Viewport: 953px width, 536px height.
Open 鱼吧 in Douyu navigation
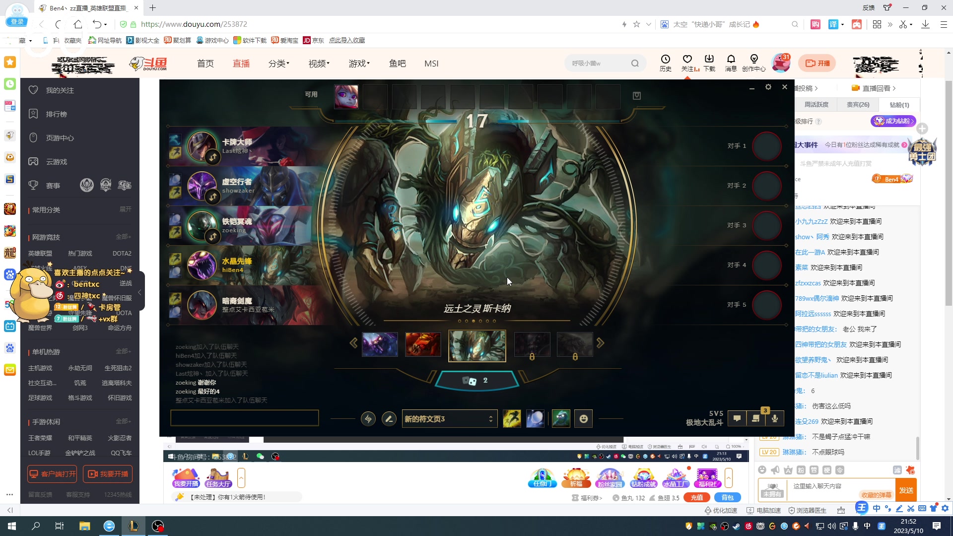click(x=398, y=64)
